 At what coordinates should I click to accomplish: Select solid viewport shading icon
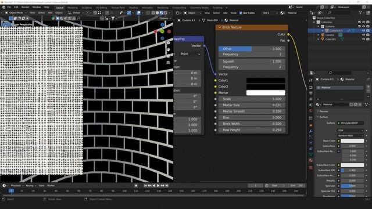click(x=158, y=13)
